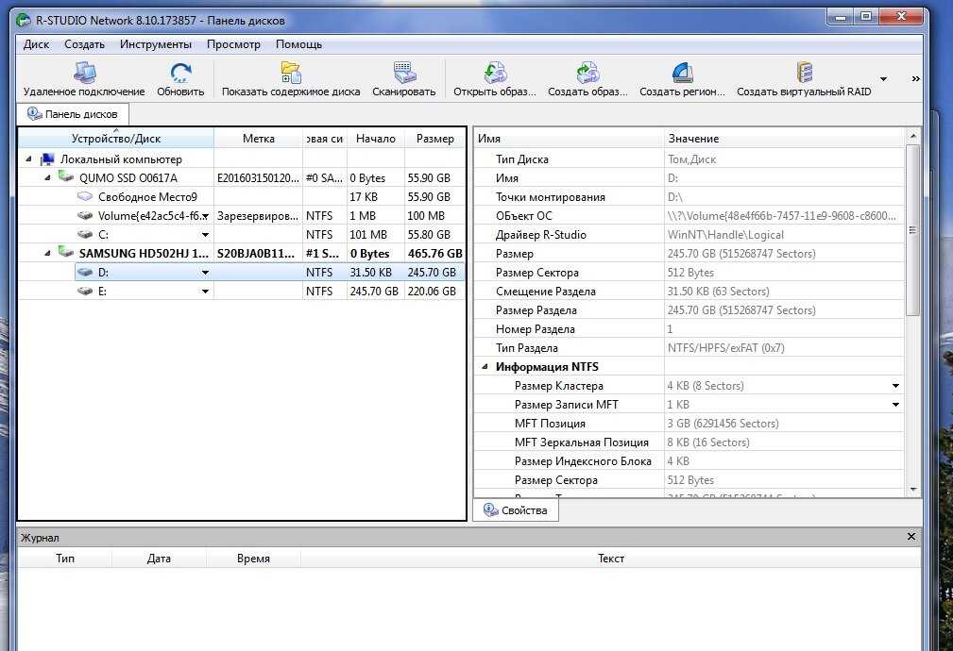Open an image with Открыть образ
The width and height of the screenshot is (953, 651).
pyautogui.click(x=495, y=73)
